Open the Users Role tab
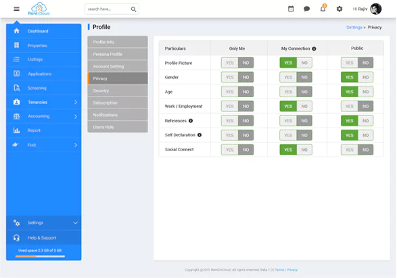Viewport: 397px width, 278px height. [118, 127]
